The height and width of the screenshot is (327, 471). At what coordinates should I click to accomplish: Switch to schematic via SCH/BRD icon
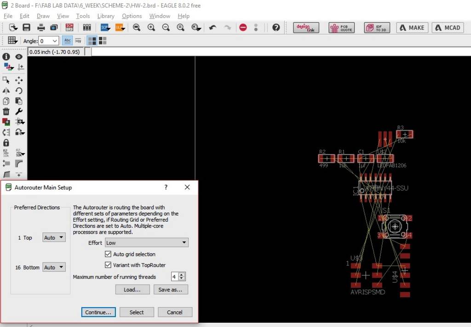(x=69, y=28)
